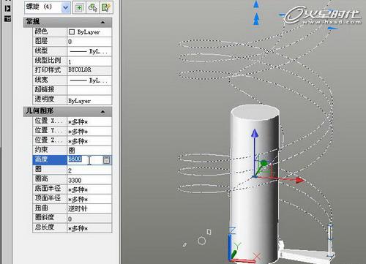Select the blue helix grip at top

click(256, 4)
